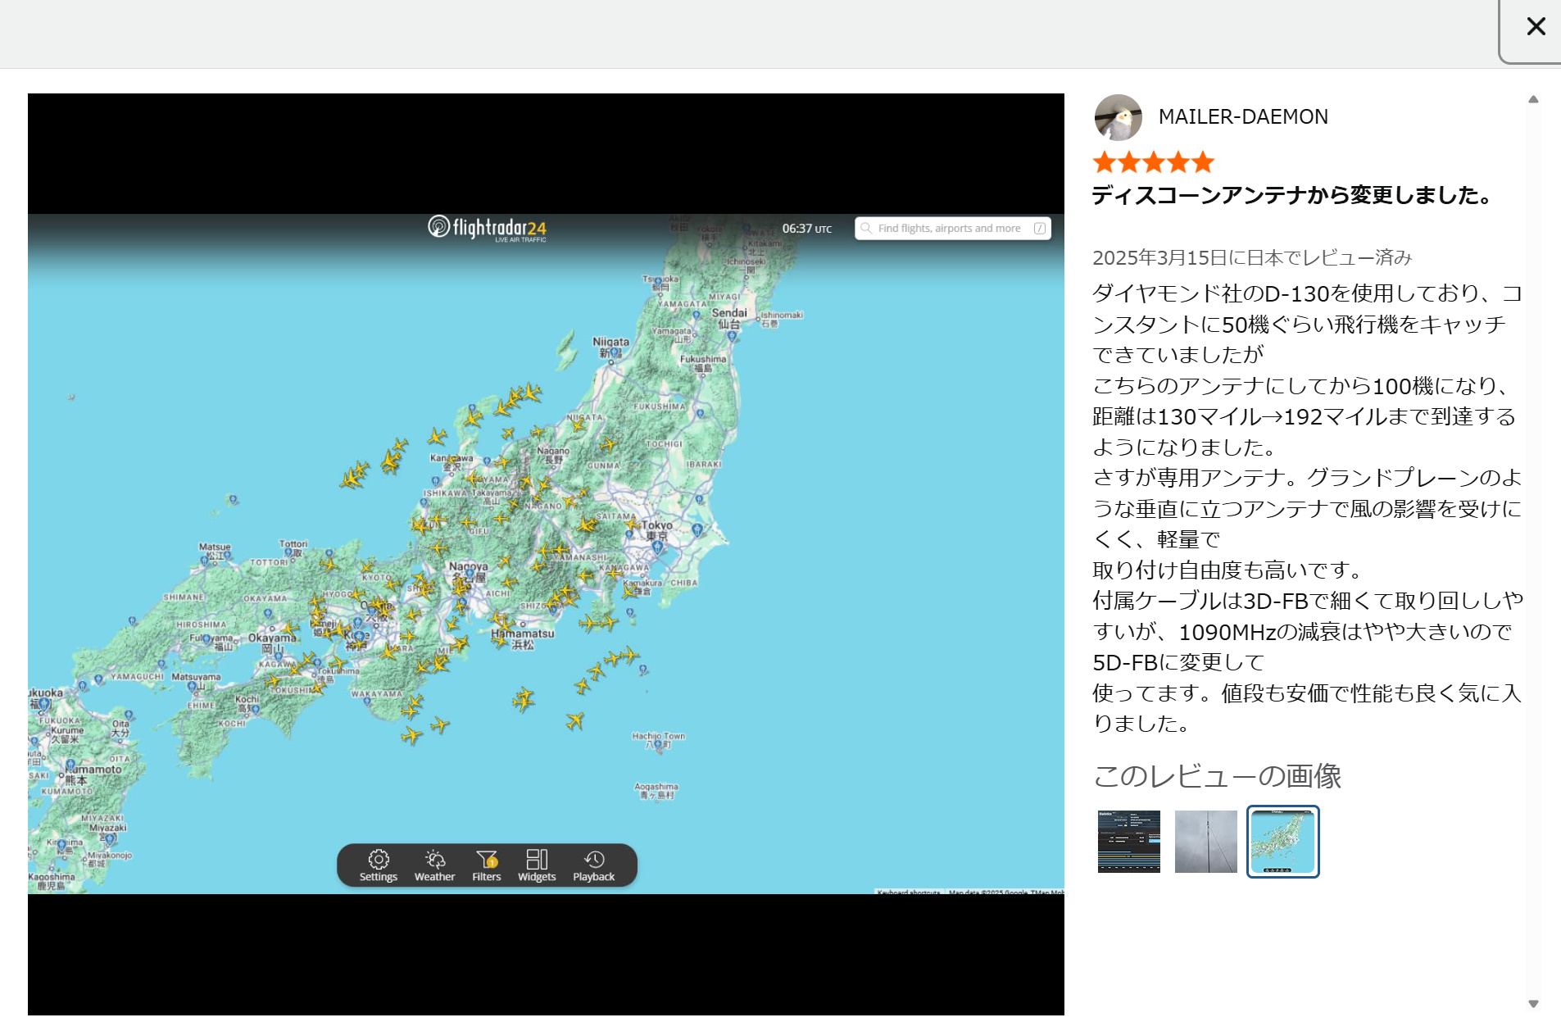
Task: Click the search magnifier icon
Action: pos(866,229)
